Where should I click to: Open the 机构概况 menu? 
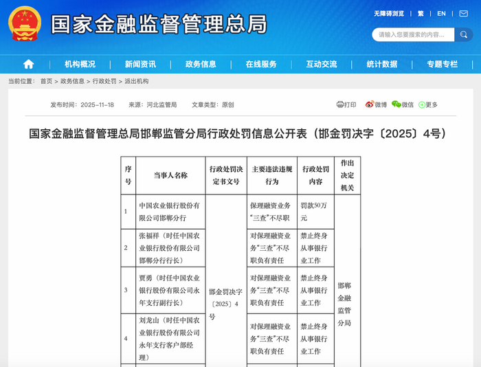(80, 64)
